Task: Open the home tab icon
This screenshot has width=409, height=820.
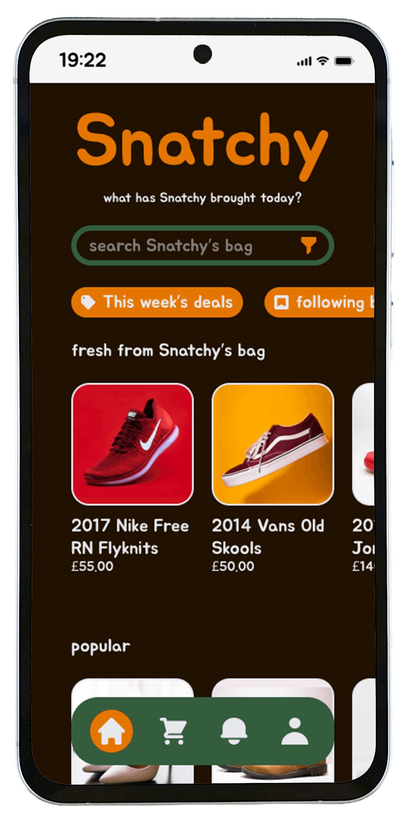Action: click(112, 731)
